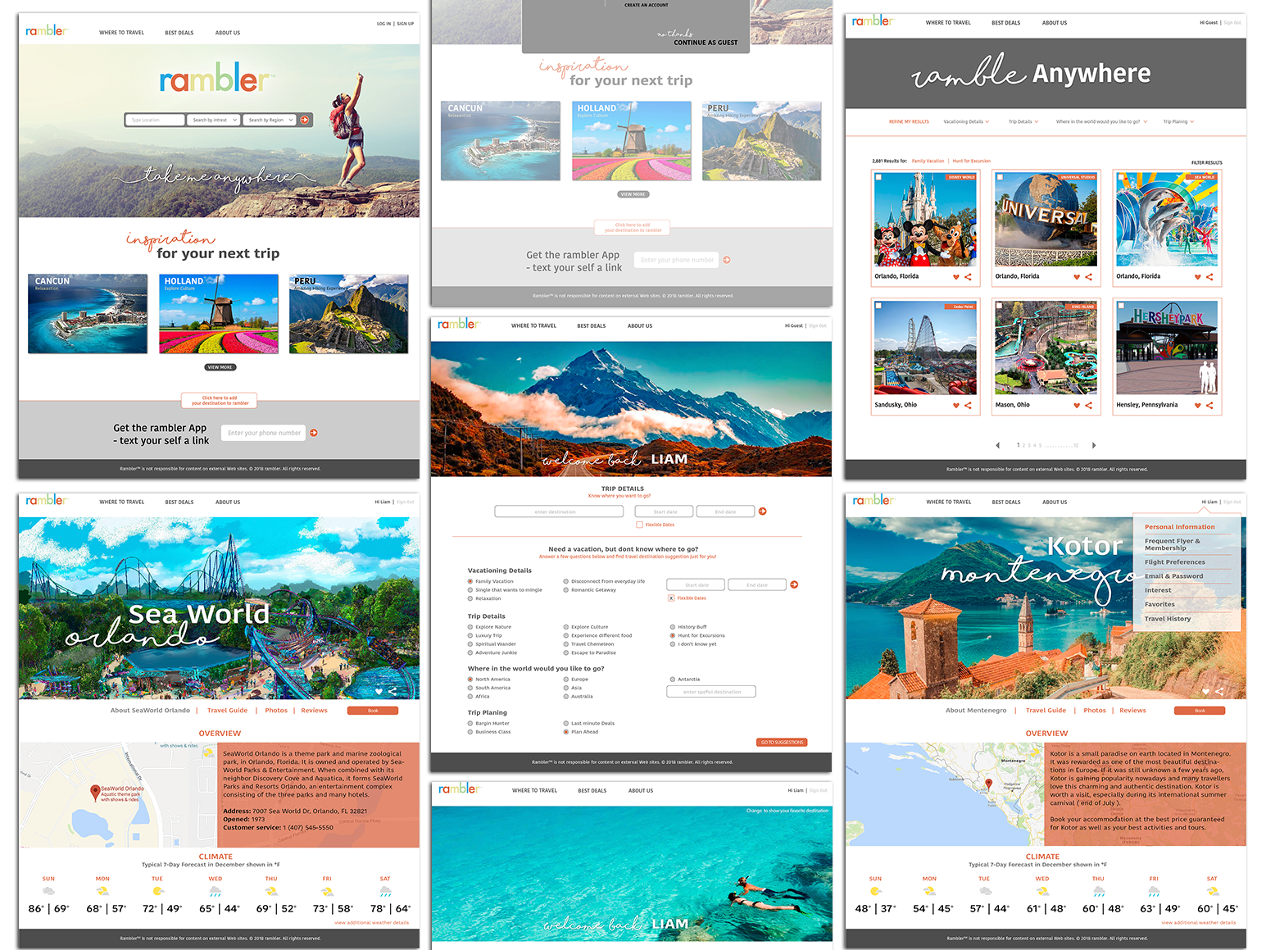Click the arrow button beside the enter destination date fields

763,511
